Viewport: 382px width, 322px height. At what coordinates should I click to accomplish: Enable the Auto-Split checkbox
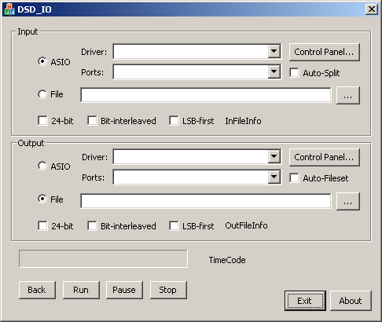pyautogui.click(x=294, y=73)
